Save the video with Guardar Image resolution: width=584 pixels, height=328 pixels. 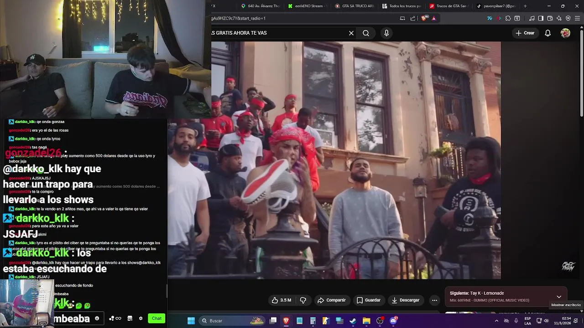369,300
